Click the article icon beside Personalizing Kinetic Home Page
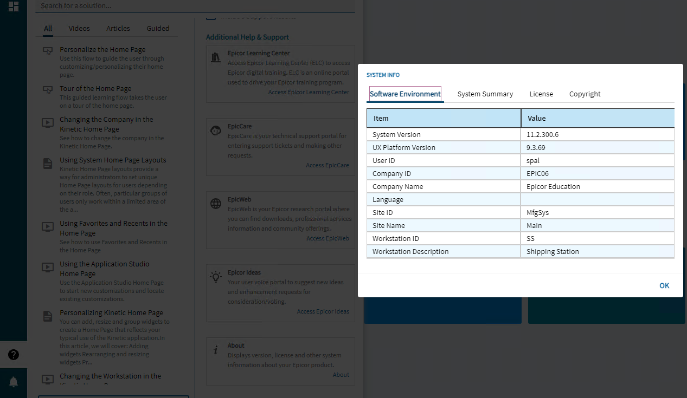Viewport: 687px width, 398px height. 48,316
